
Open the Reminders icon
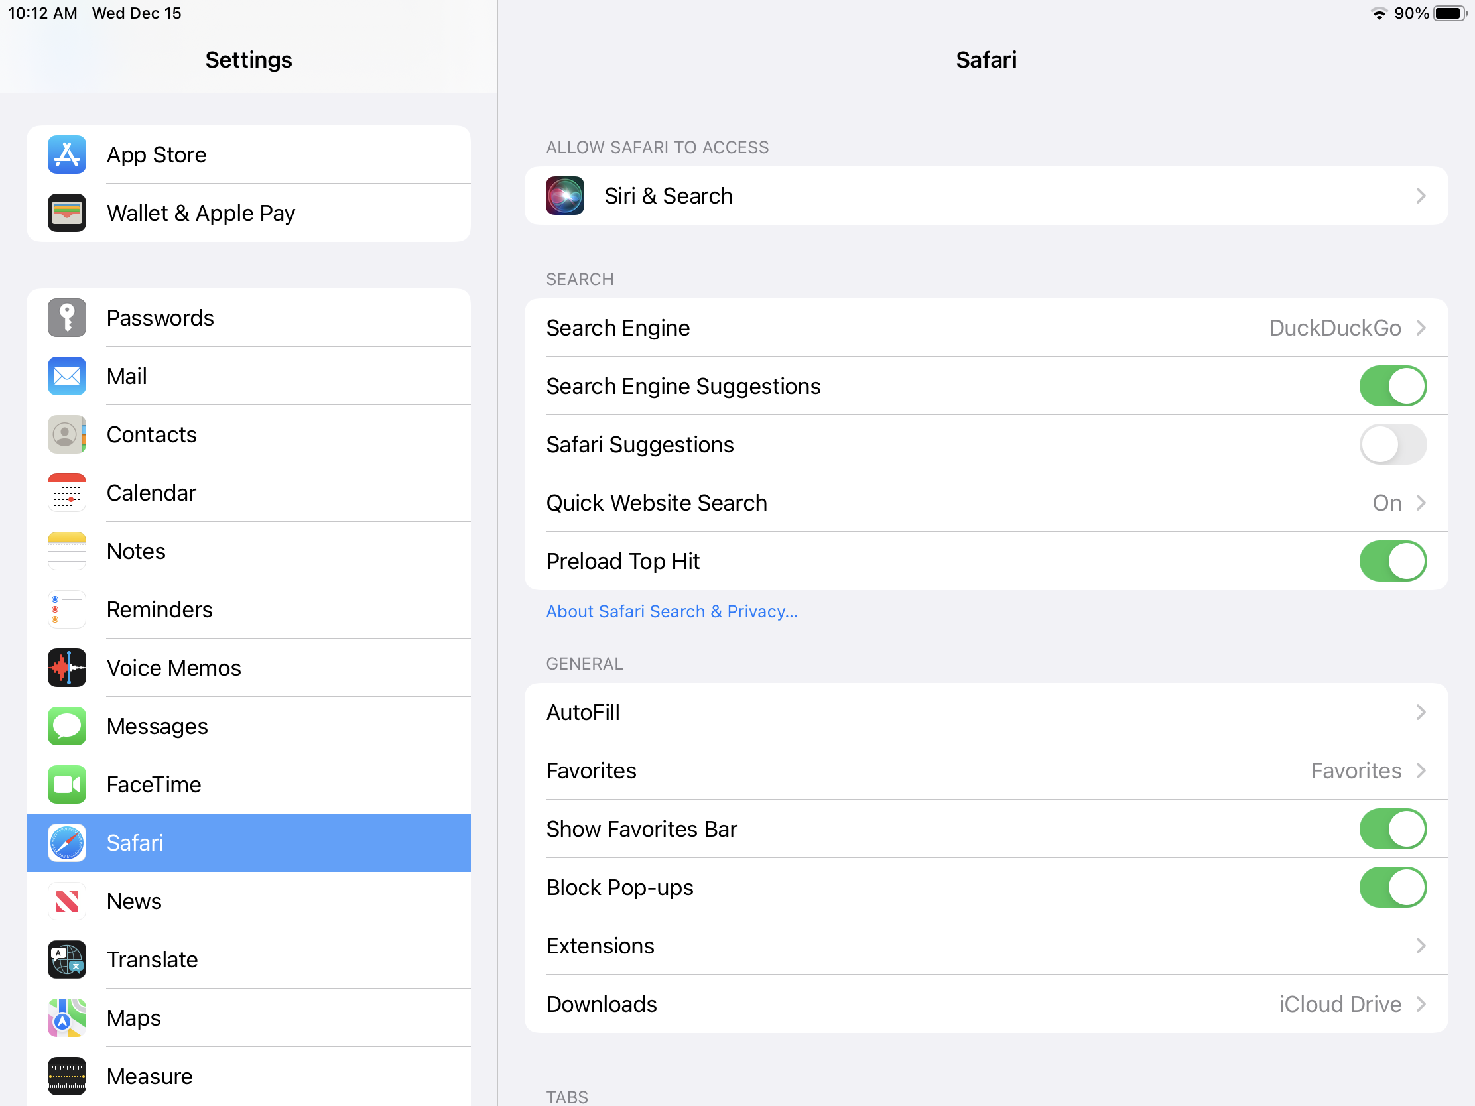point(67,610)
